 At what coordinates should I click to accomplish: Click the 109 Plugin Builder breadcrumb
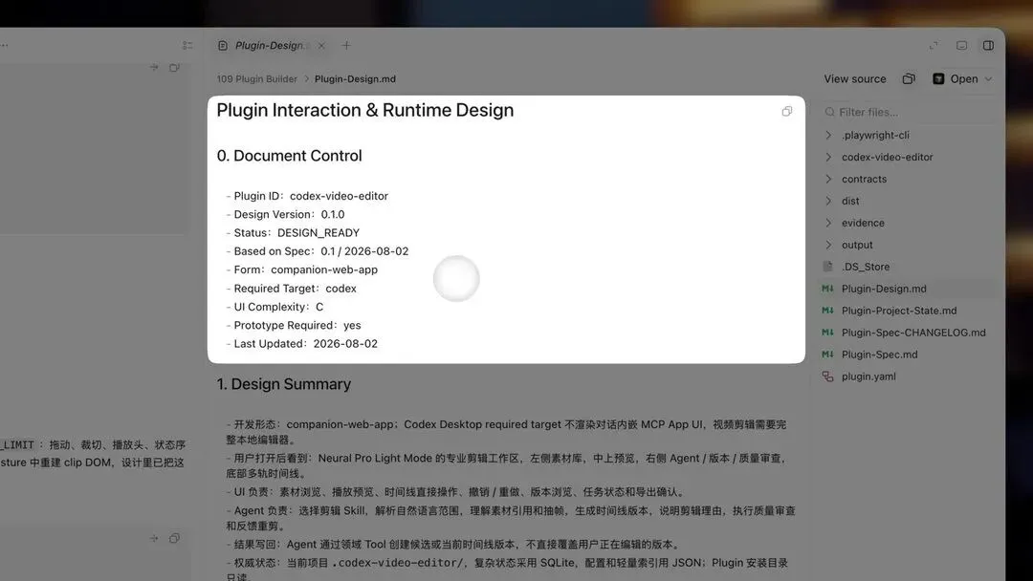click(257, 79)
